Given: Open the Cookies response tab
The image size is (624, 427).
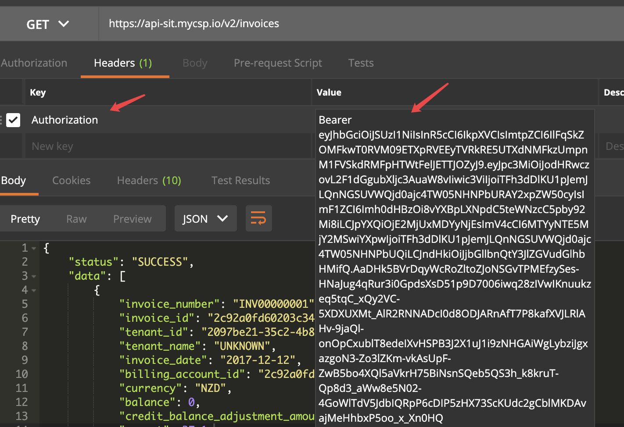Looking at the screenshot, I should pyautogui.click(x=71, y=180).
